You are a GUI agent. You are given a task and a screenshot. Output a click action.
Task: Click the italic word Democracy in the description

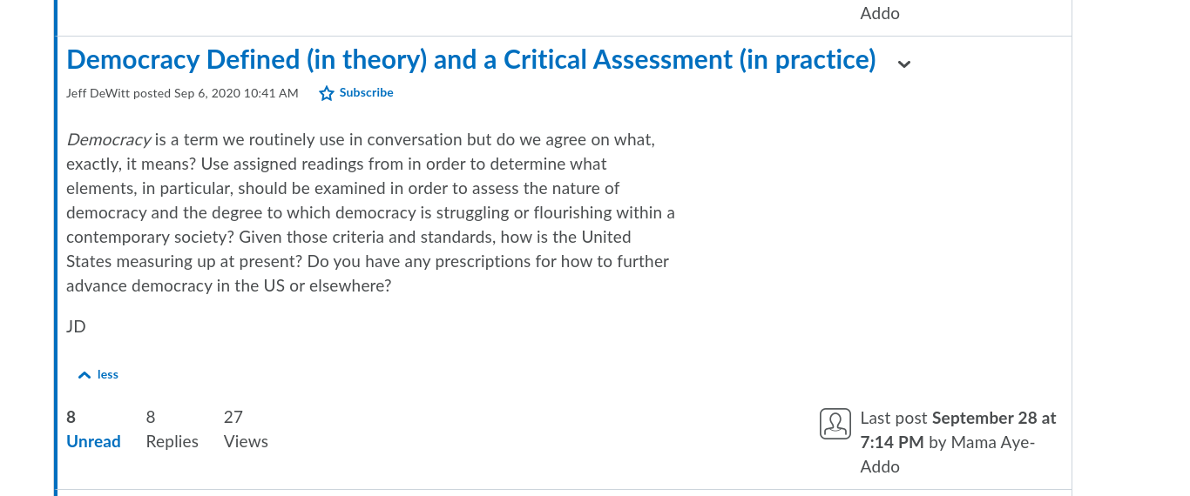[109, 139]
